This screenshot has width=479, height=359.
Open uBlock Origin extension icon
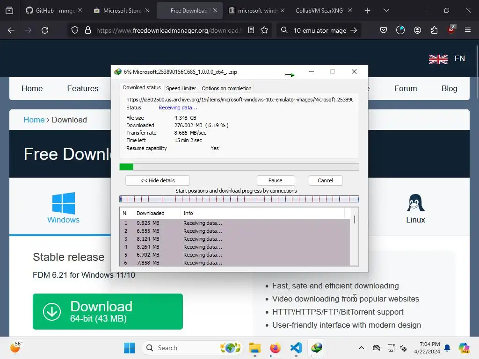(x=451, y=29)
